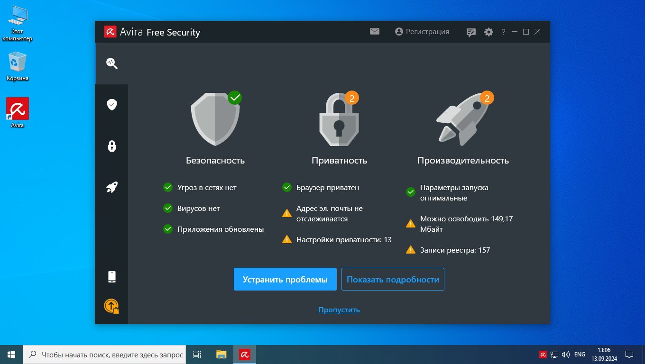The width and height of the screenshot is (645, 364).
Task: Click the ENG language indicator
Action: coord(580,355)
